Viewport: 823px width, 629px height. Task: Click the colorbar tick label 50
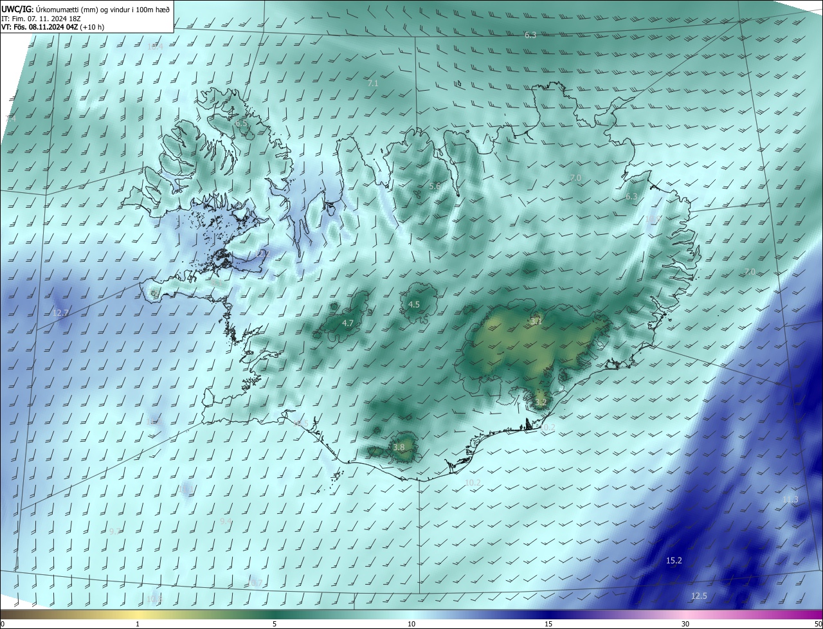pyautogui.click(x=818, y=624)
